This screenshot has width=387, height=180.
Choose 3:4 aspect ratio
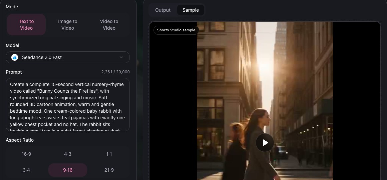point(26,170)
